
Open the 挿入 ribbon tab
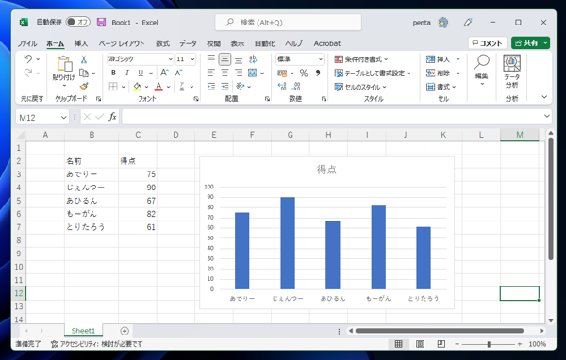pos(81,43)
